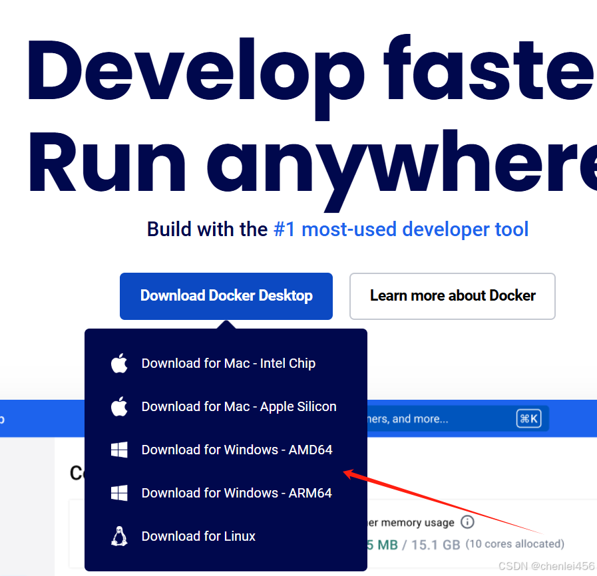Image resolution: width=597 pixels, height=576 pixels.
Task: Select the Windows logo beside the ARM64 option
Action: [118, 493]
